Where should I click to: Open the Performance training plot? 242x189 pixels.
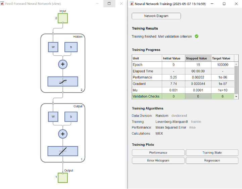point(158,152)
